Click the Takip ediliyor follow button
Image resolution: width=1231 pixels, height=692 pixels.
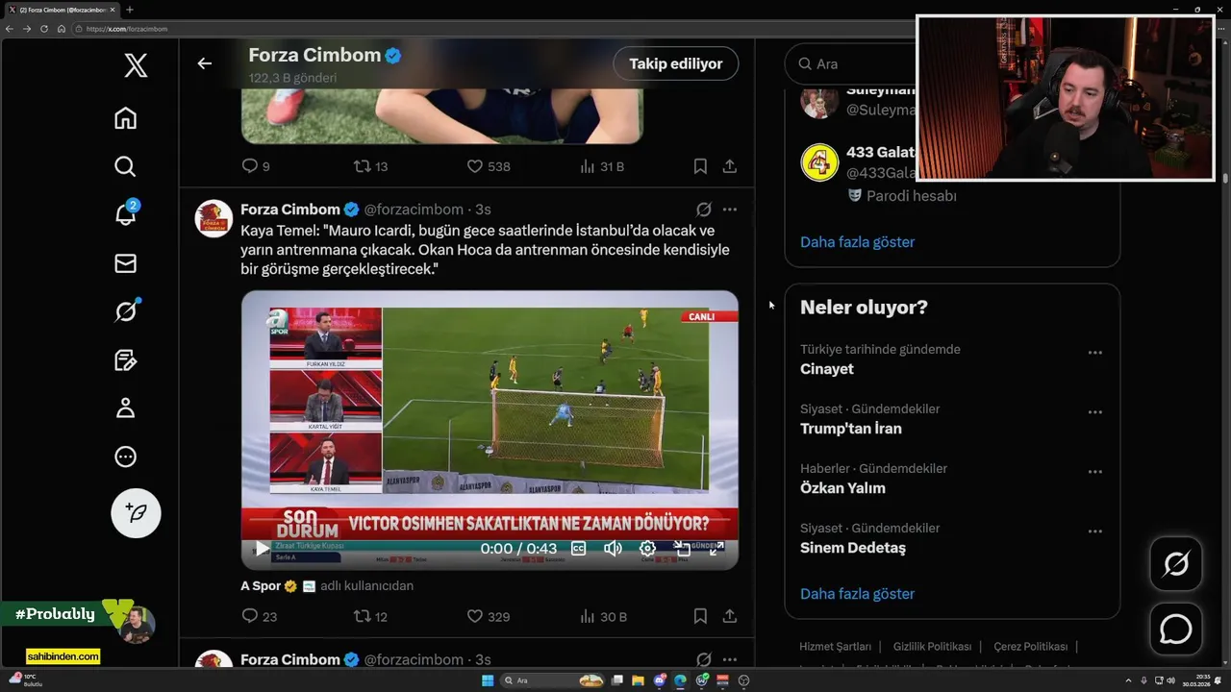[x=676, y=63]
